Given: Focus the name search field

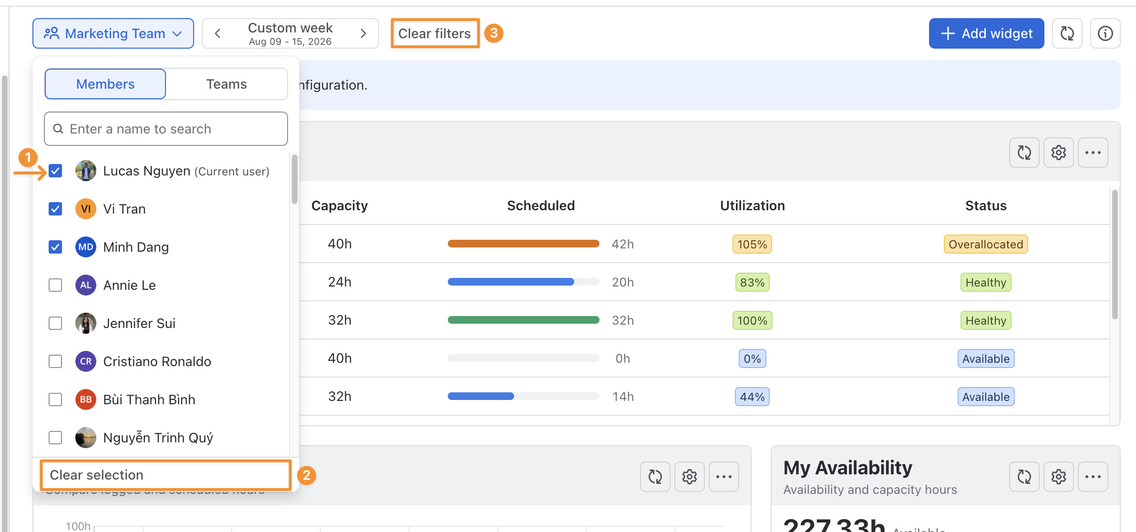Looking at the screenshot, I should click(x=165, y=129).
